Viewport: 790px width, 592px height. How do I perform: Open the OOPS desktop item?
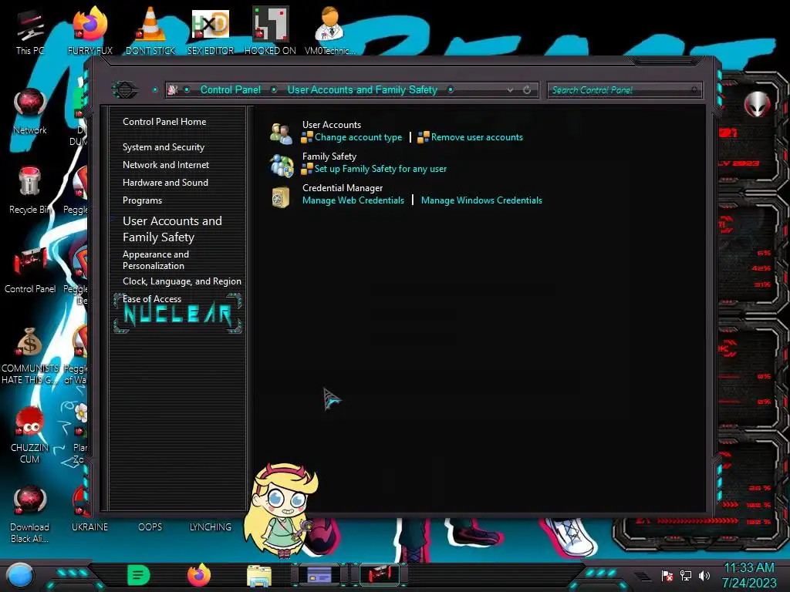tap(150, 526)
